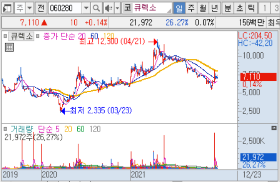280x182 pixels.
Task: Toggle the small square before 큐렉소 label
Action: tap(5, 36)
